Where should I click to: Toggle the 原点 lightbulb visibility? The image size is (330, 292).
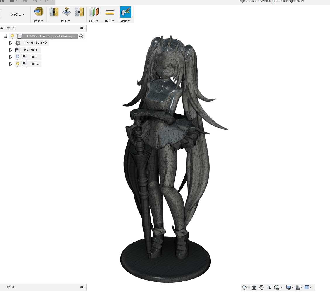[x=18, y=57]
